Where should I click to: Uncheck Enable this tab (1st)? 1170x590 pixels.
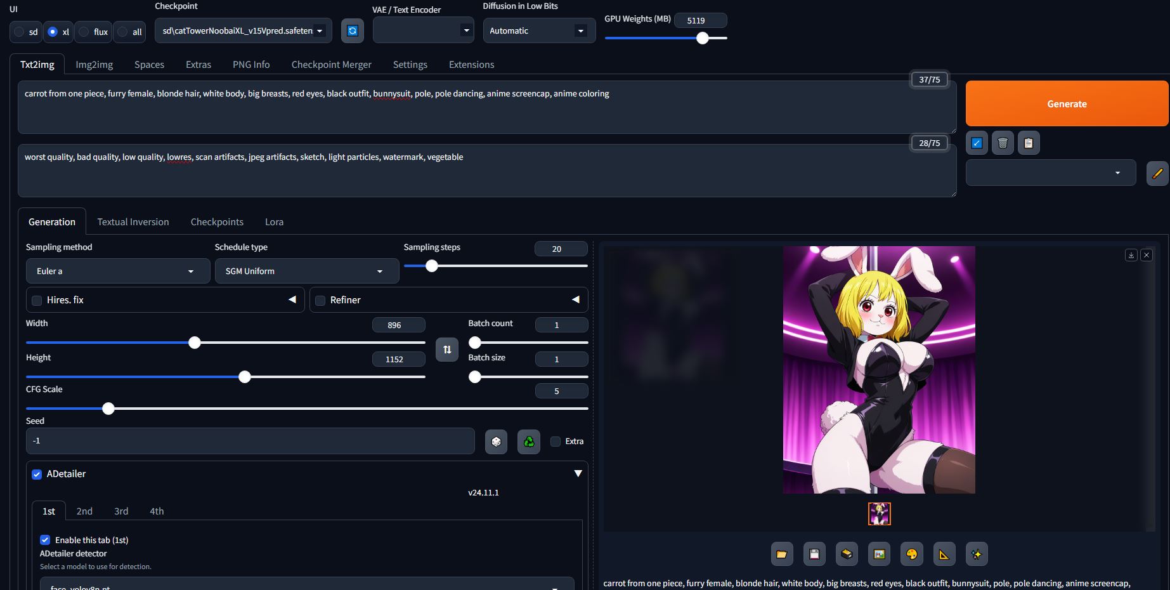pos(45,540)
